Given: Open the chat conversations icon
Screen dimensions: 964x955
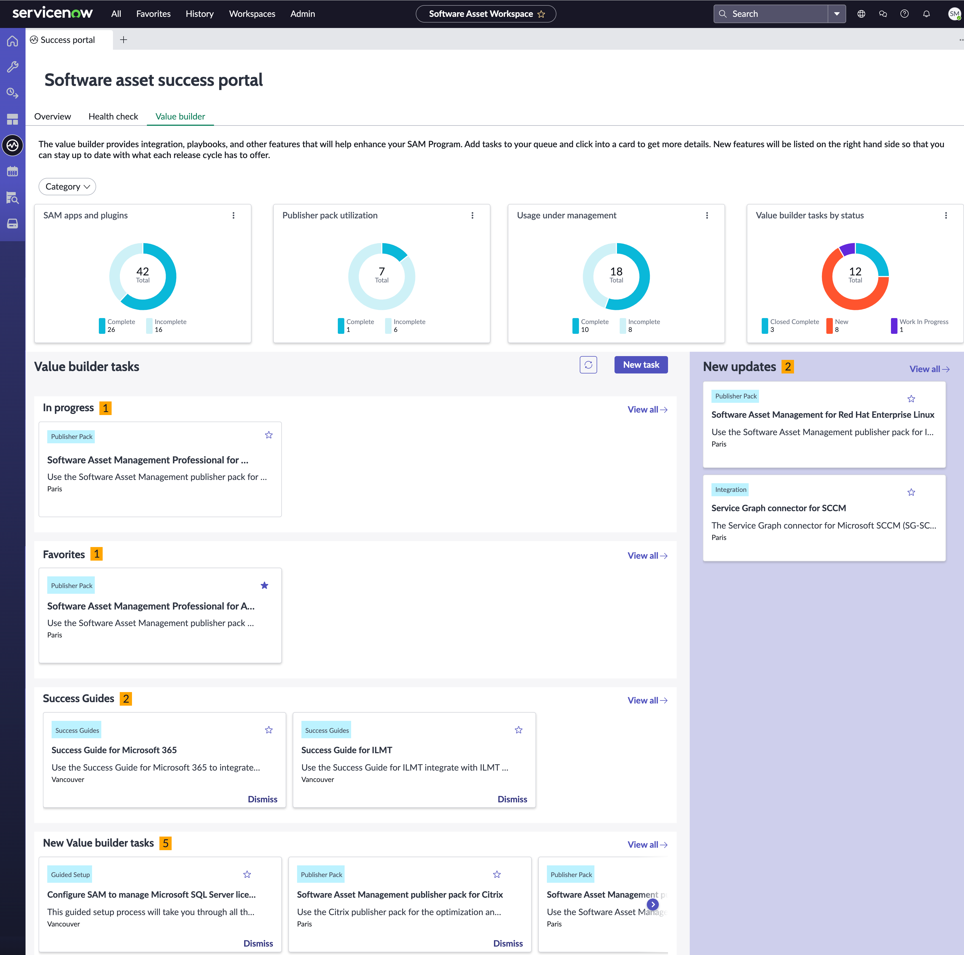Looking at the screenshot, I should [883, 14].
